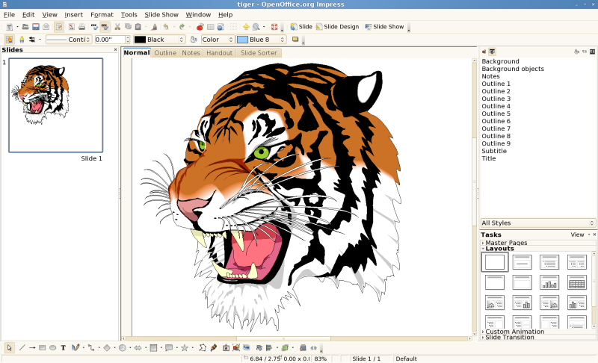Screen dimensions: 598x363
Task: Open the Slide Show menu
Action: 161,14
